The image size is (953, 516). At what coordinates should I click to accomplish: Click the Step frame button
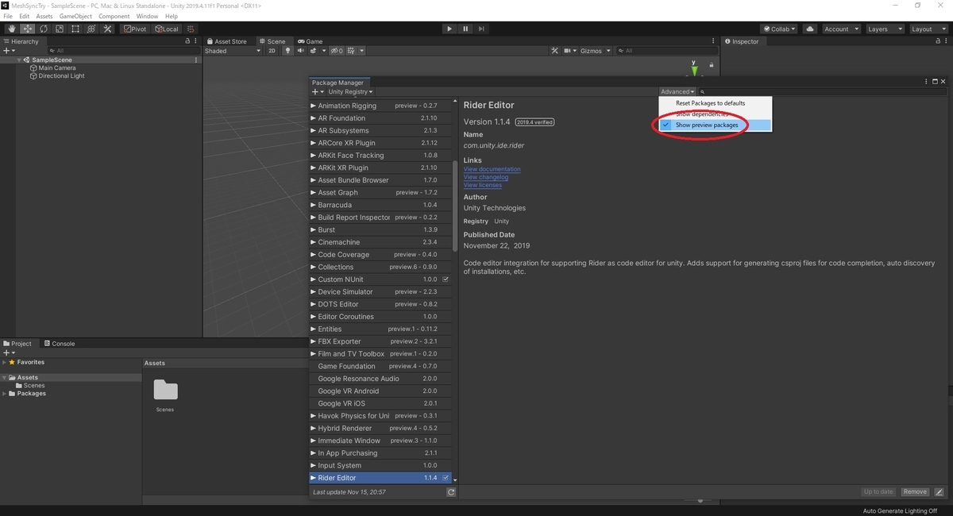[481, 29]
